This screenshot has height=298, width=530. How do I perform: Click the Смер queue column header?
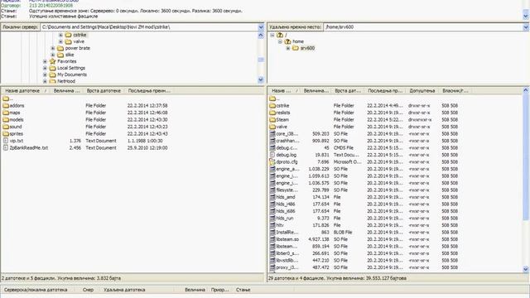(x=88, y=290)
